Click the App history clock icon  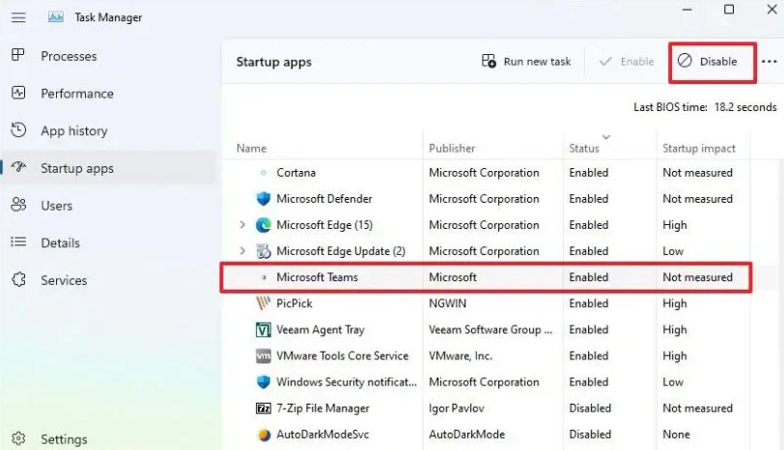(x=18, y=130)
